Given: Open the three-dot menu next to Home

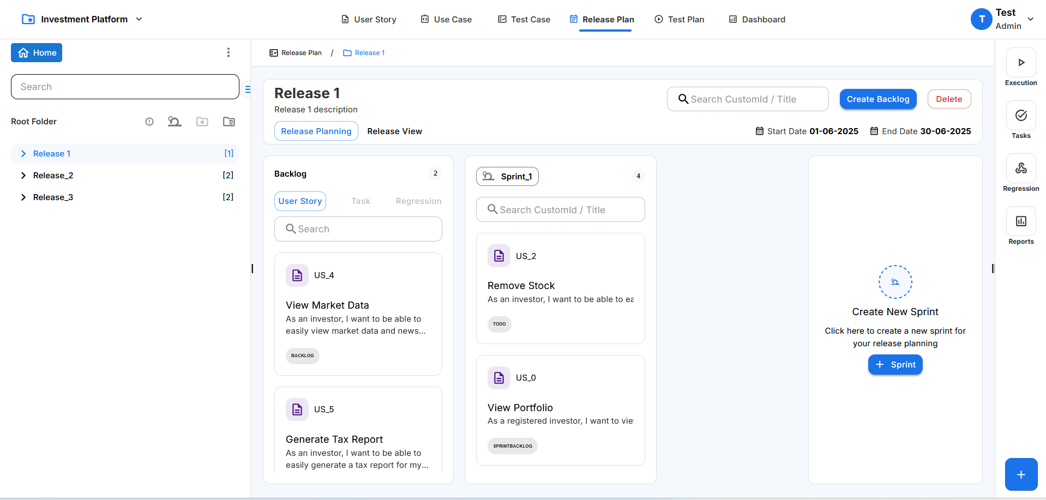Looking at the screenshot, I should [x=229, y=52].
